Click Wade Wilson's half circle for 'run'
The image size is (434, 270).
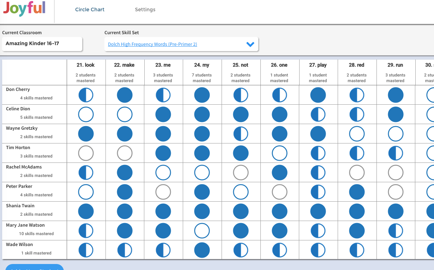point(396,250)
